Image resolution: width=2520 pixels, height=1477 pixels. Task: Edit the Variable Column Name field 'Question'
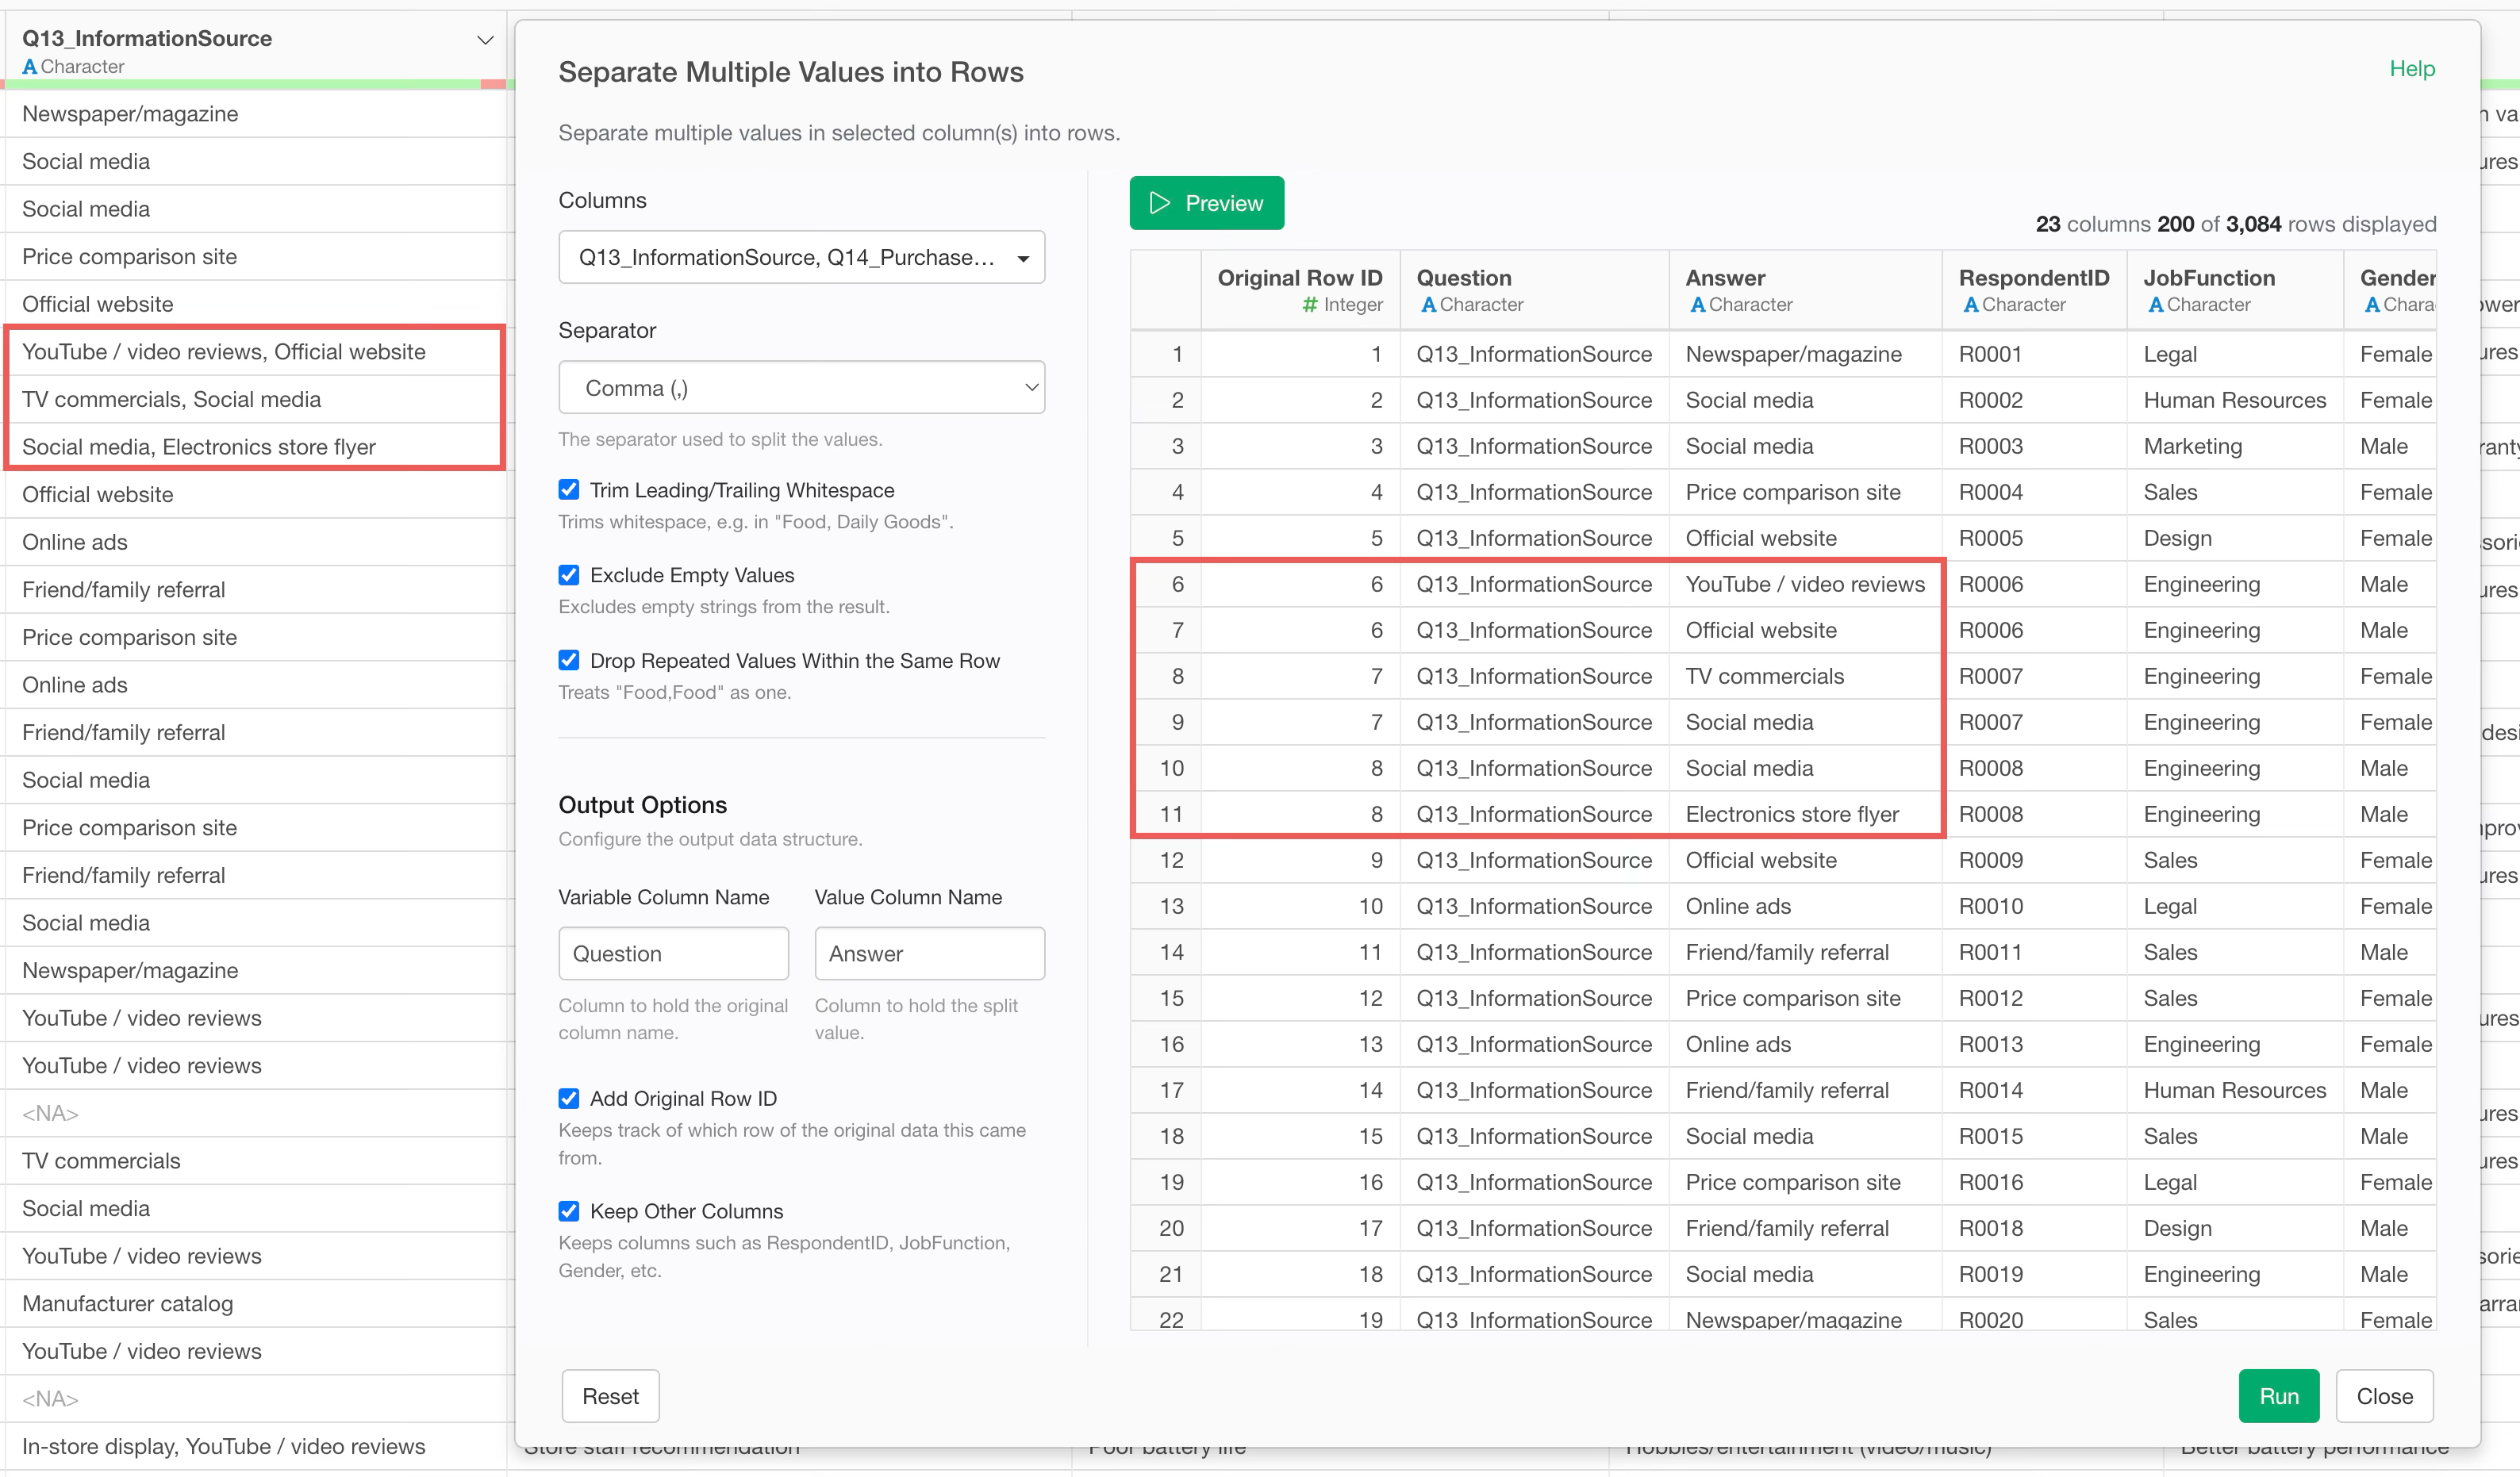673,953
